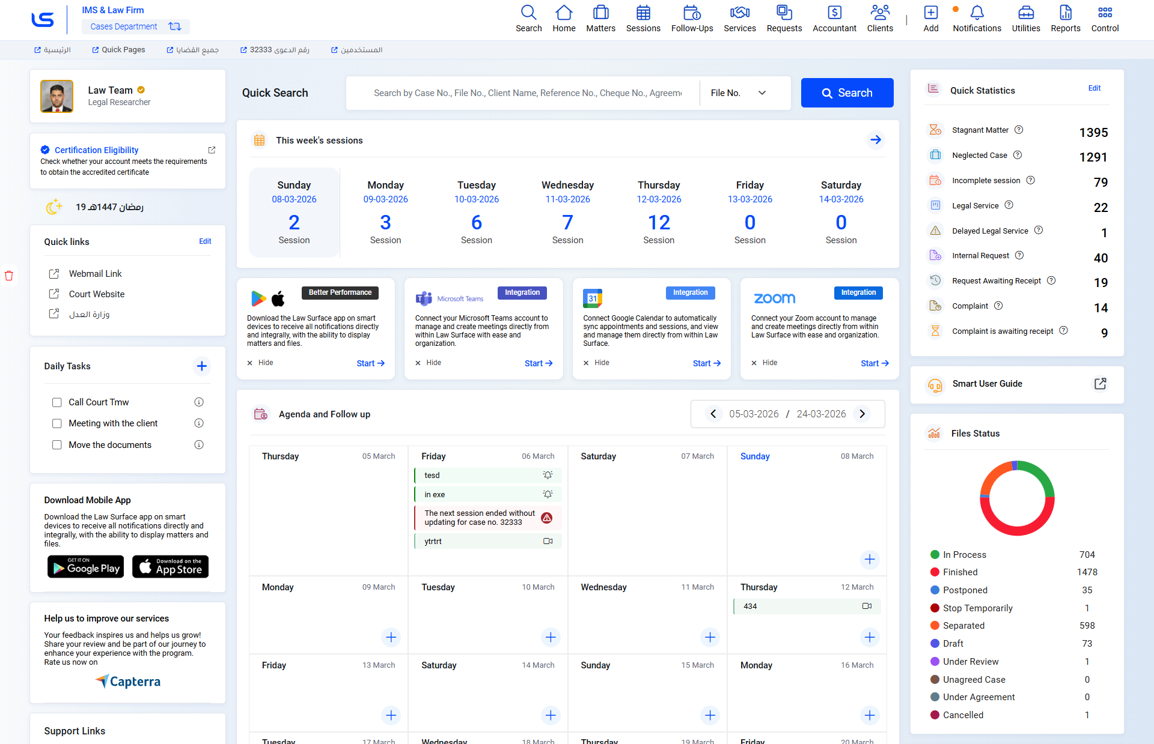The width and height of the screenshot is (1154, 744).
Task: Go to next agenda date range
Action: [x=862, y=414]
